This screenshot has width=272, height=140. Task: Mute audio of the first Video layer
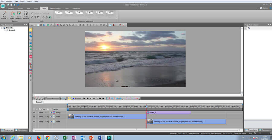(x=48, y=117)
